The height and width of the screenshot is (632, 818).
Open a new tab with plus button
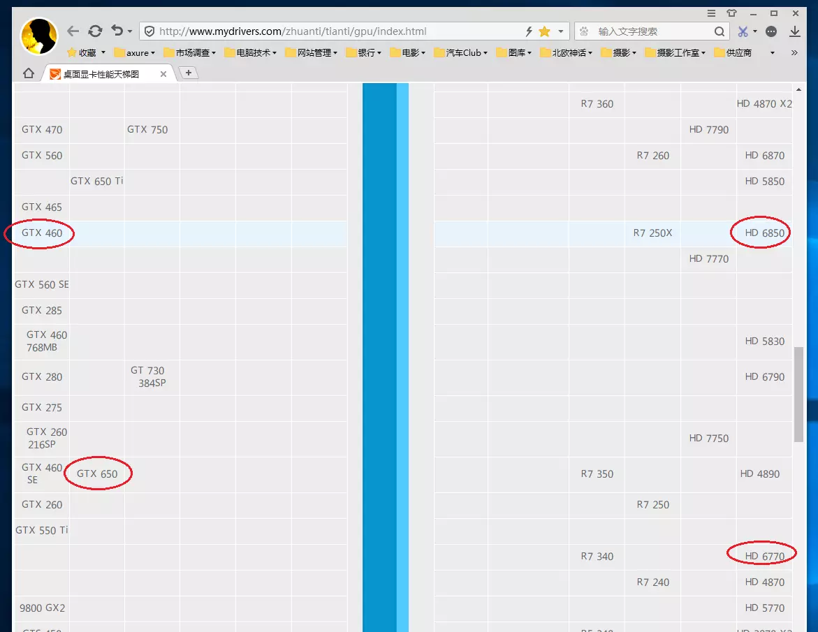coord(189,73)
